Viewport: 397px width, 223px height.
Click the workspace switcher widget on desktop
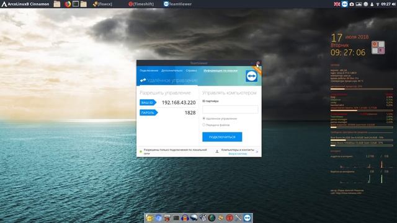click(x=378, y=48)
